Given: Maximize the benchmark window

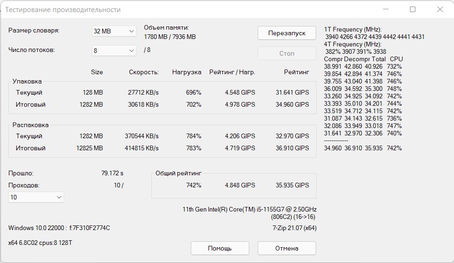Looking at the screenshot, I should 413,9.
